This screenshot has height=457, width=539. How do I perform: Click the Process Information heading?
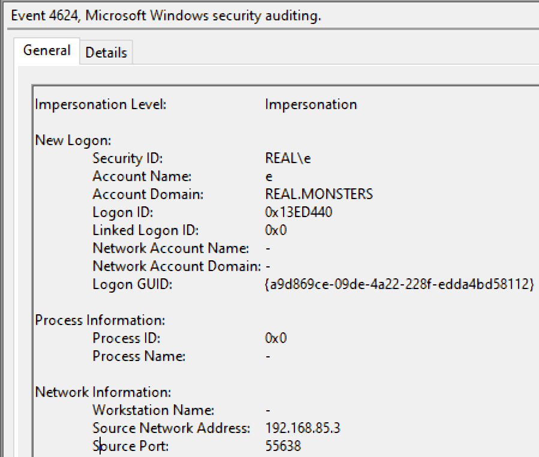pos(100,320)
